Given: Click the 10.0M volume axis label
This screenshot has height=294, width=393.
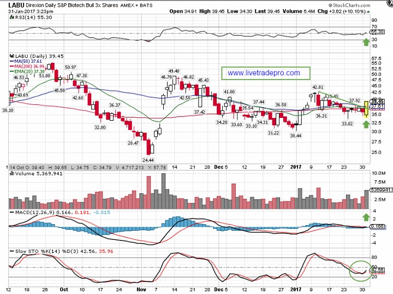Looking at the screenshot, I should point(378,173).
